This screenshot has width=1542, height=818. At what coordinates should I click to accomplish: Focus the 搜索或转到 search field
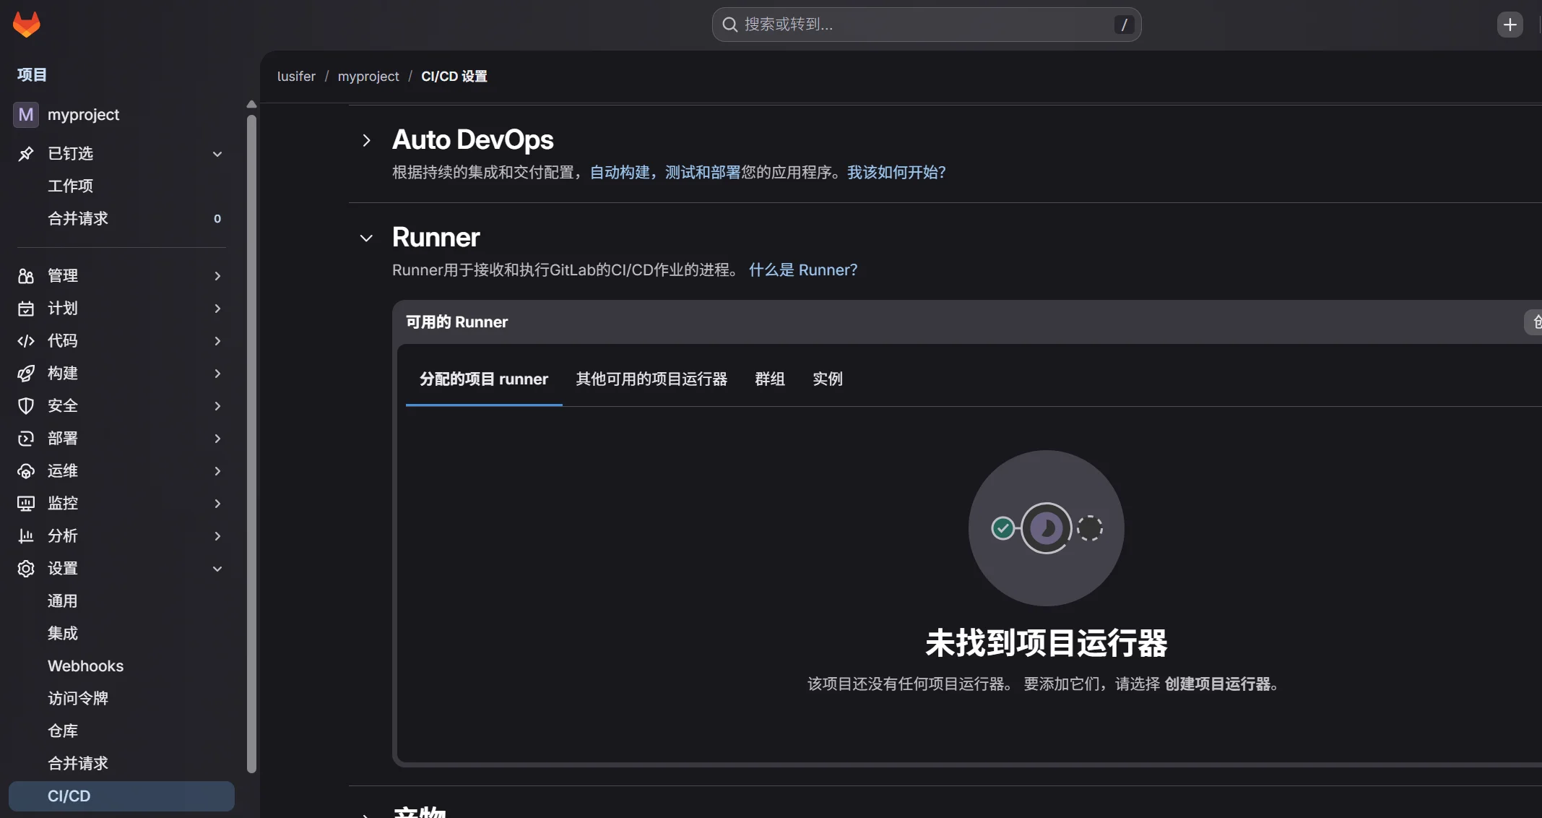[x=927, y=25]
